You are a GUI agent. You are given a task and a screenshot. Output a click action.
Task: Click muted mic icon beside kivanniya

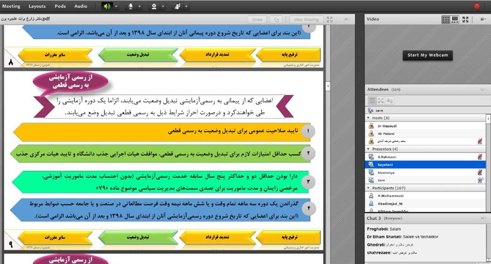480,172
